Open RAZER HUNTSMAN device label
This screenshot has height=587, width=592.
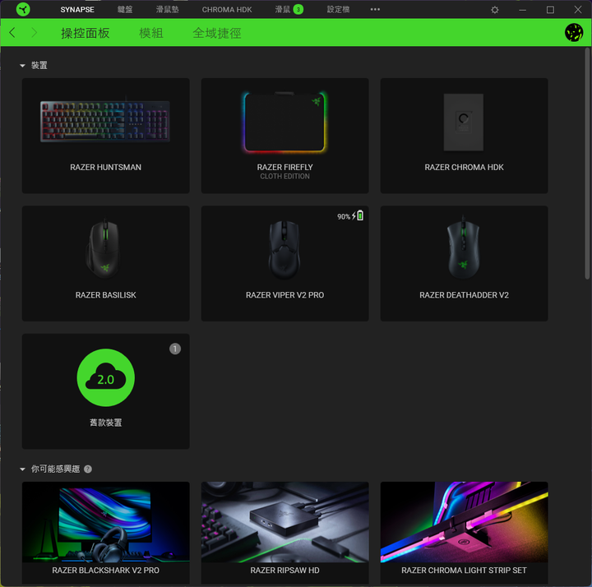tap(106, 167)
